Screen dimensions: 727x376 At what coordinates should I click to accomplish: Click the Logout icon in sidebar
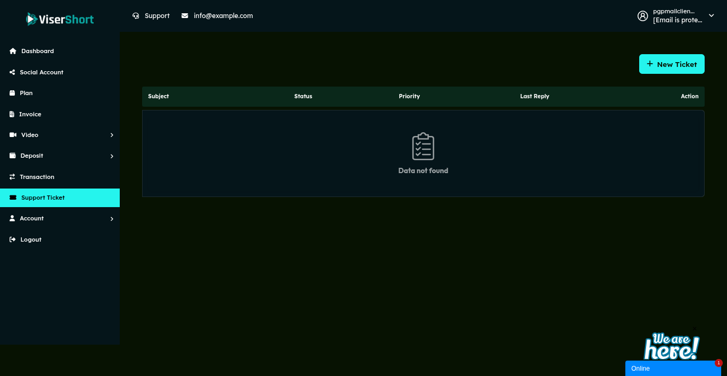click(x=13, y=240)
